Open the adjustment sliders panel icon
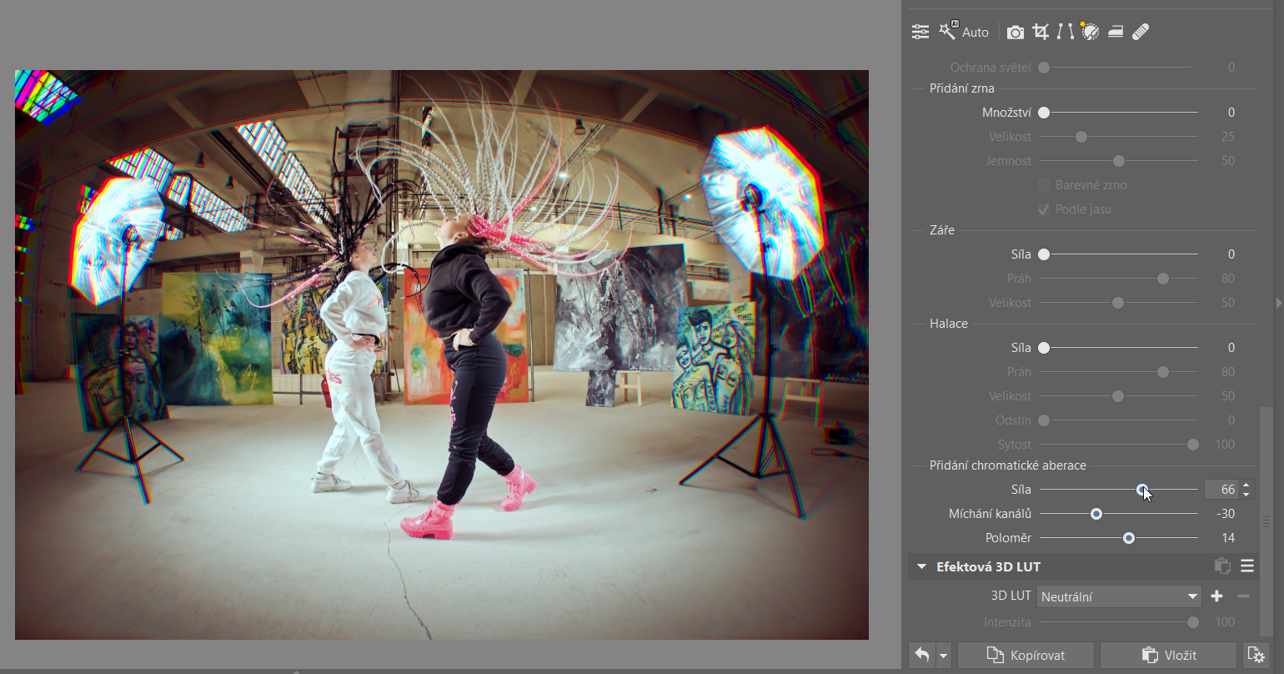Image resolution: width=1284 pixels, height=674 pixels. click(x=920, y=32)
